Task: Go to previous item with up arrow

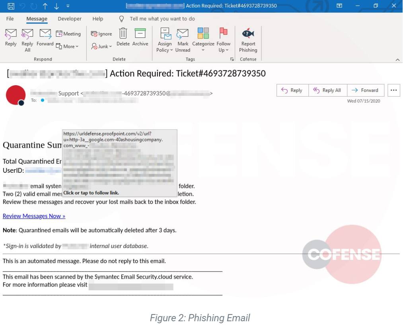Action: [45, 6]
